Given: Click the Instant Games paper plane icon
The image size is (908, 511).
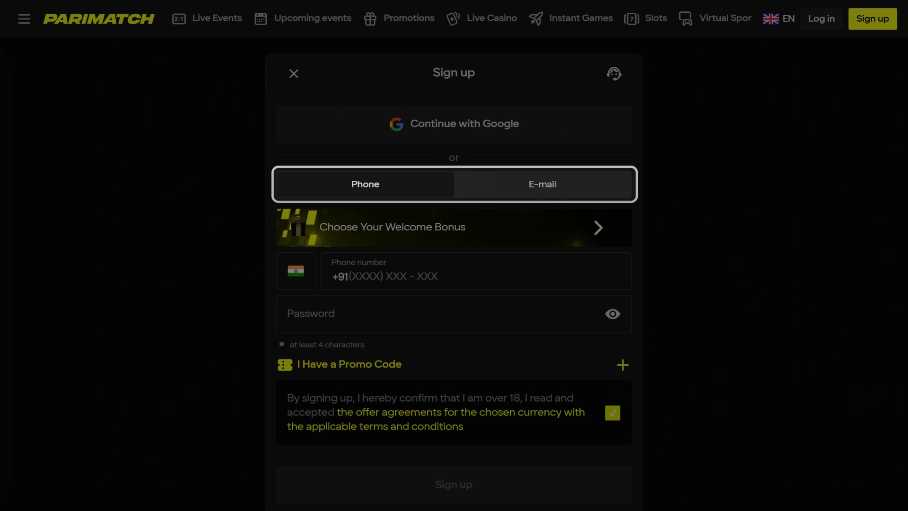Looking at the screenshot, I should [536, 18].
